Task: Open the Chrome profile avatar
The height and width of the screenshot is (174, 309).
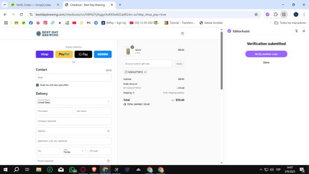Action: [296, 14]
